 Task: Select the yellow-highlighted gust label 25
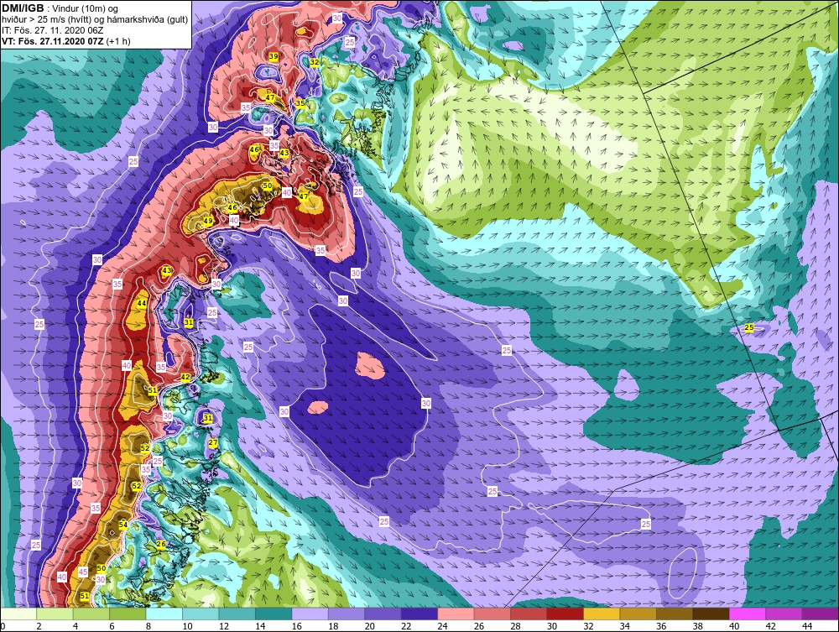tap(749, 327)
